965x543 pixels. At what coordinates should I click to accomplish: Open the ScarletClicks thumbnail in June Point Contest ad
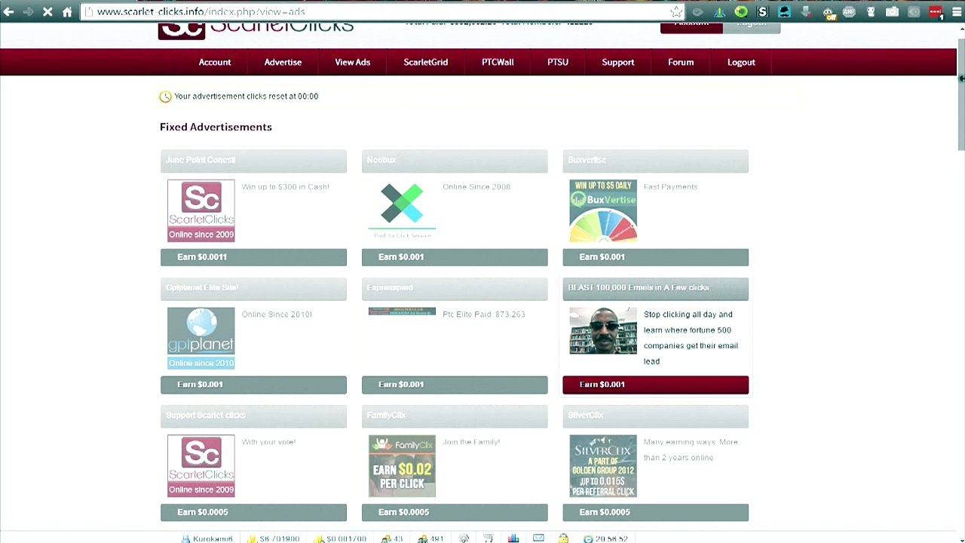201,211
